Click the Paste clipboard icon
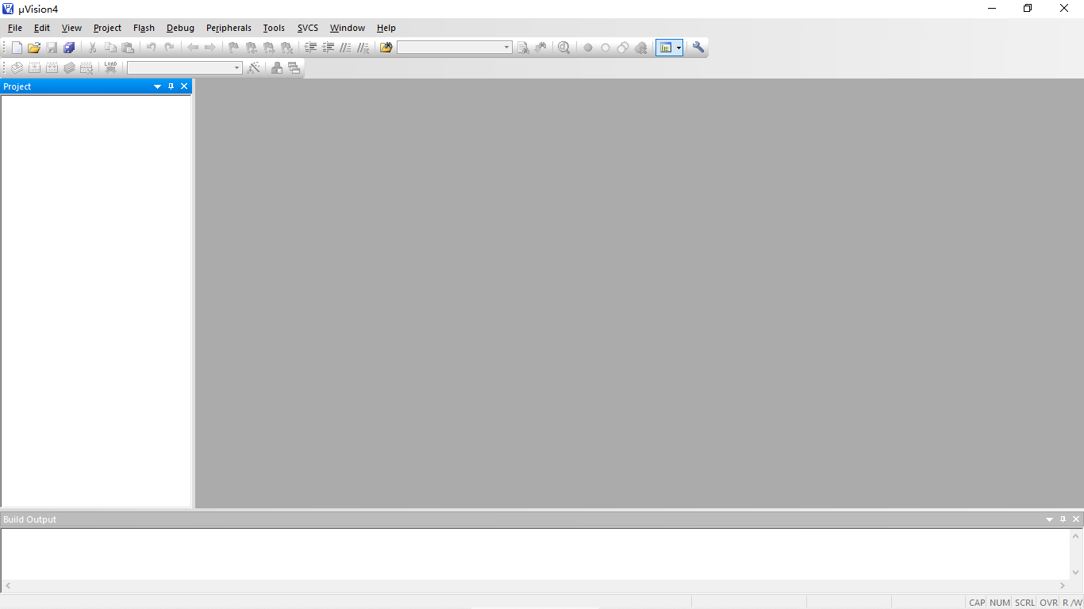This screenshot has width=1084, height=609. 128,48
